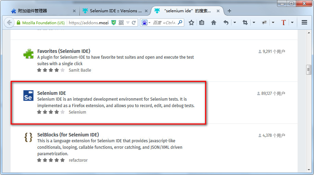This screenshot has height=175, width=314.
Task: Click the blue Se Selenium IDE icon
Action: pyautogui.click(x=28, y=96)
